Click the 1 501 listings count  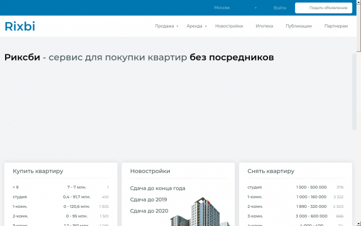[x=104, y=216]
